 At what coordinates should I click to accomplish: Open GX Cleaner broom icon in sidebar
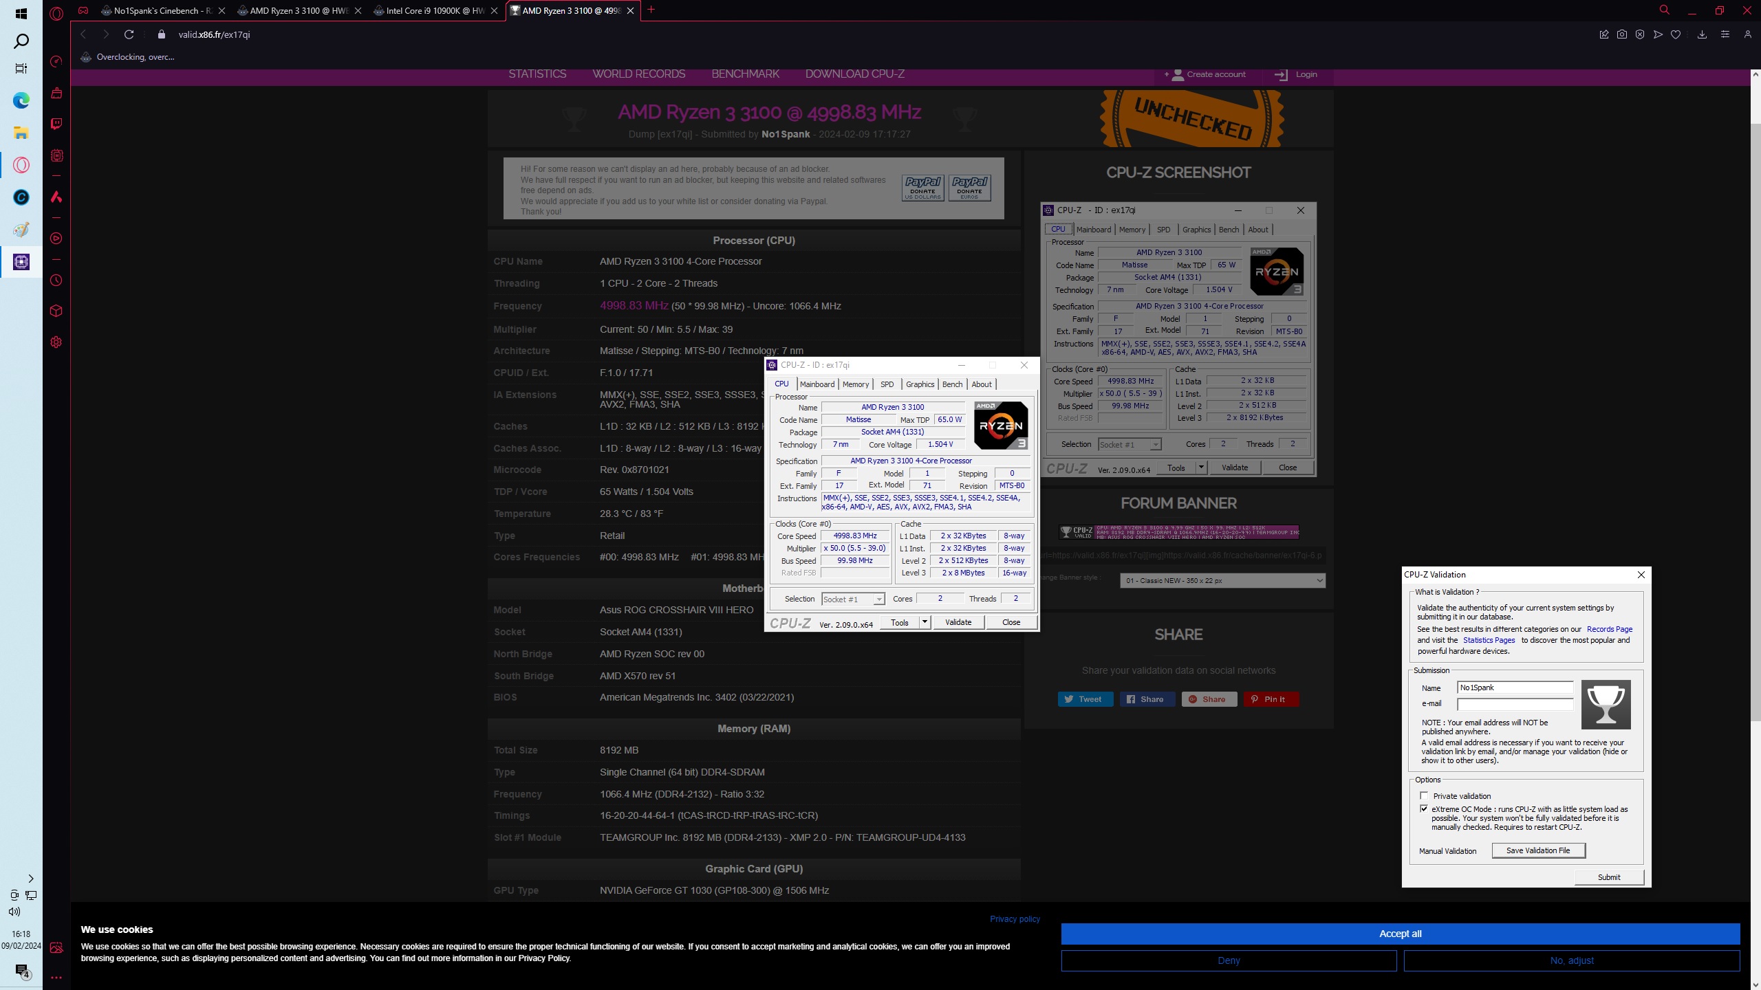(x=56, y=93)
